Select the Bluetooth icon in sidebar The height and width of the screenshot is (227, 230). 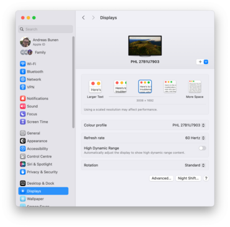tap(22, 71)
